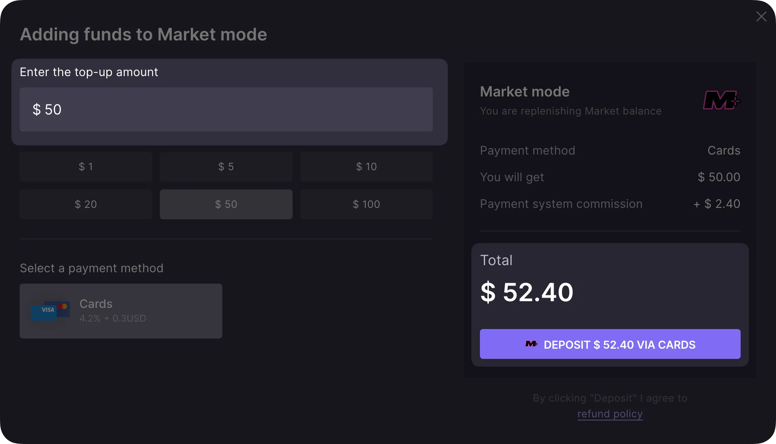Click the Cards value beside Payment method
The height and width of the screenshot is (444, 776).
click(x=724, y=151)
